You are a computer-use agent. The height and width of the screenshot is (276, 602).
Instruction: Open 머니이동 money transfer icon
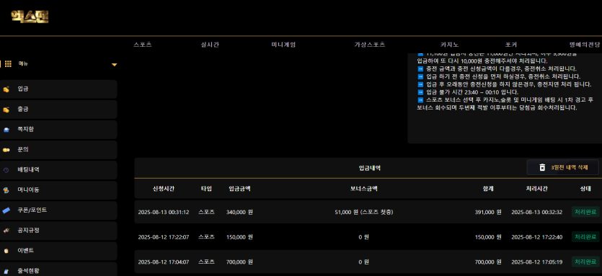(x=6, y=190)
